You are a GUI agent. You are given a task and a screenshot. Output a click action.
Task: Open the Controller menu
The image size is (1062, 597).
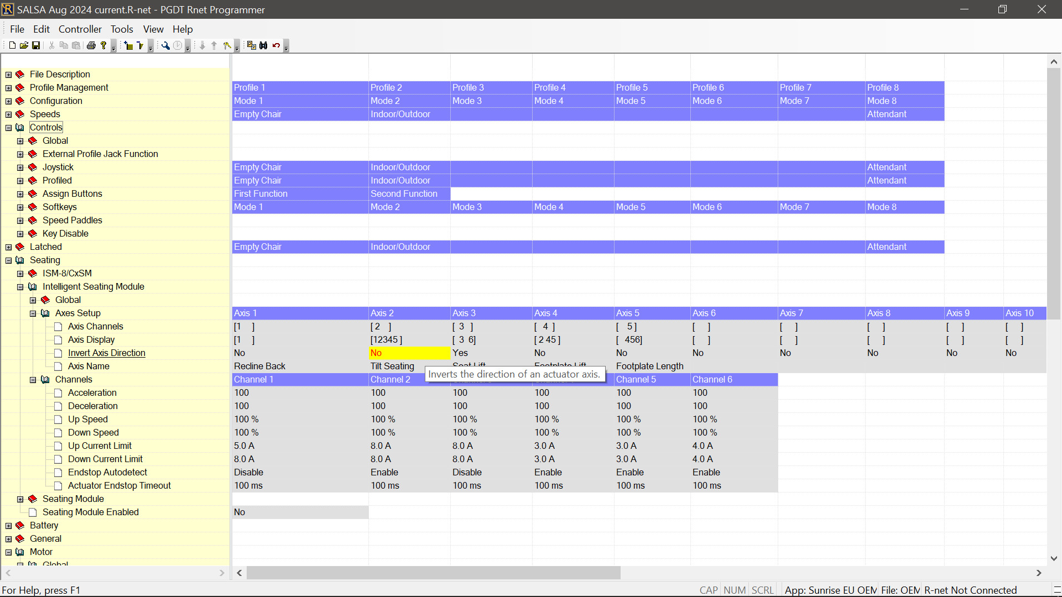tap(80, 29)
